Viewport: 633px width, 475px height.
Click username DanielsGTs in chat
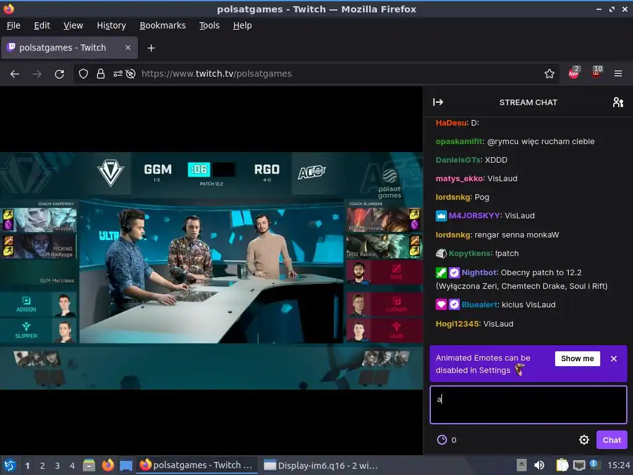(458, 160)
